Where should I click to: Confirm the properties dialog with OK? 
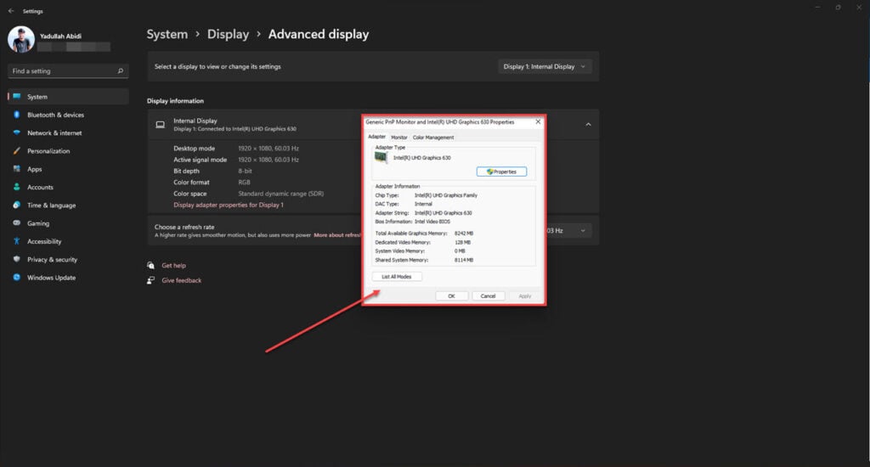click(451, 296)
